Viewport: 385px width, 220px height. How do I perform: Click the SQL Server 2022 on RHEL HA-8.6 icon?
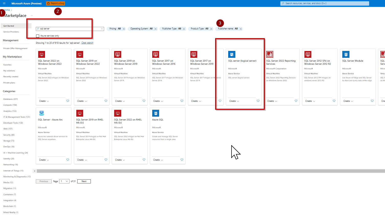click(118, 113)
